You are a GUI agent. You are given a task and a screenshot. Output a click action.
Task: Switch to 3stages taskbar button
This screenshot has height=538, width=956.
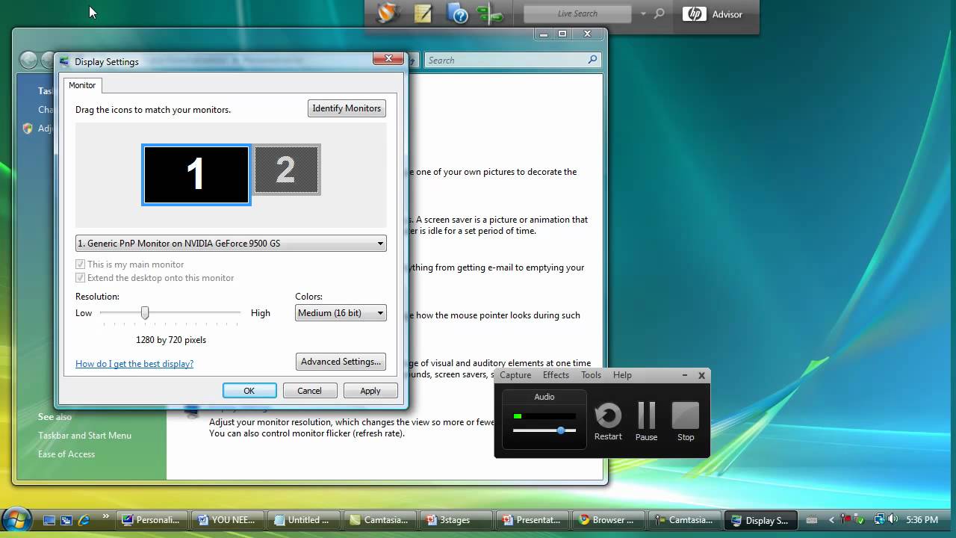[456, 520]
